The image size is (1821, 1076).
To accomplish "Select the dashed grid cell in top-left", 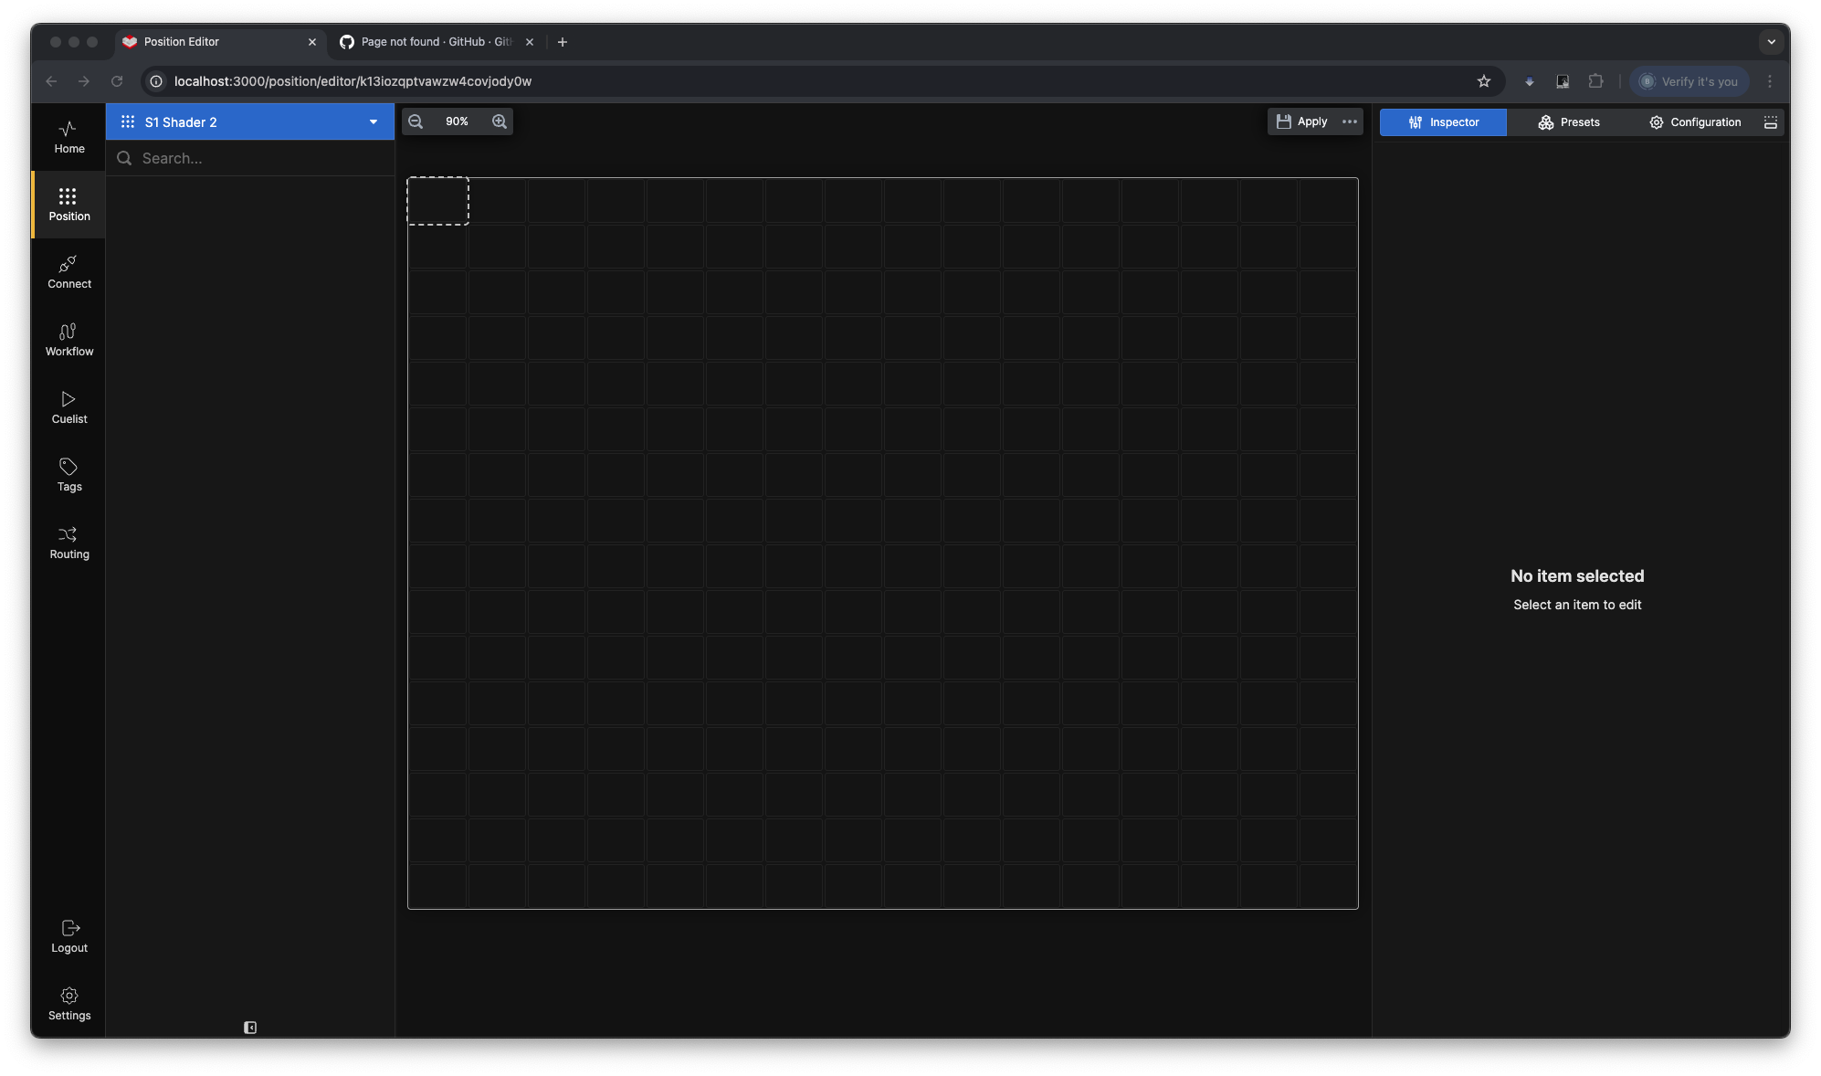I will (437, 201).
